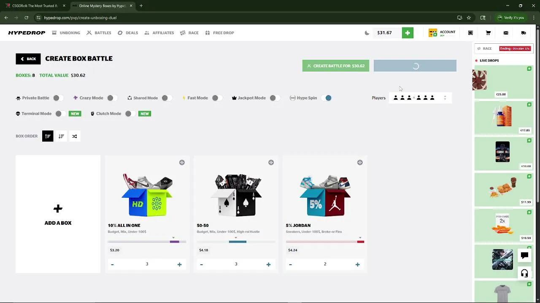Click move handle on 50-50 box
The image size is (540, 303).
pyautogui.click(x=271, y=162)
